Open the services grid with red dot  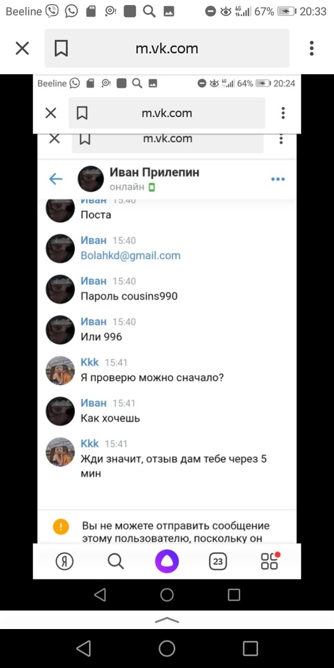tap(270, 560)
